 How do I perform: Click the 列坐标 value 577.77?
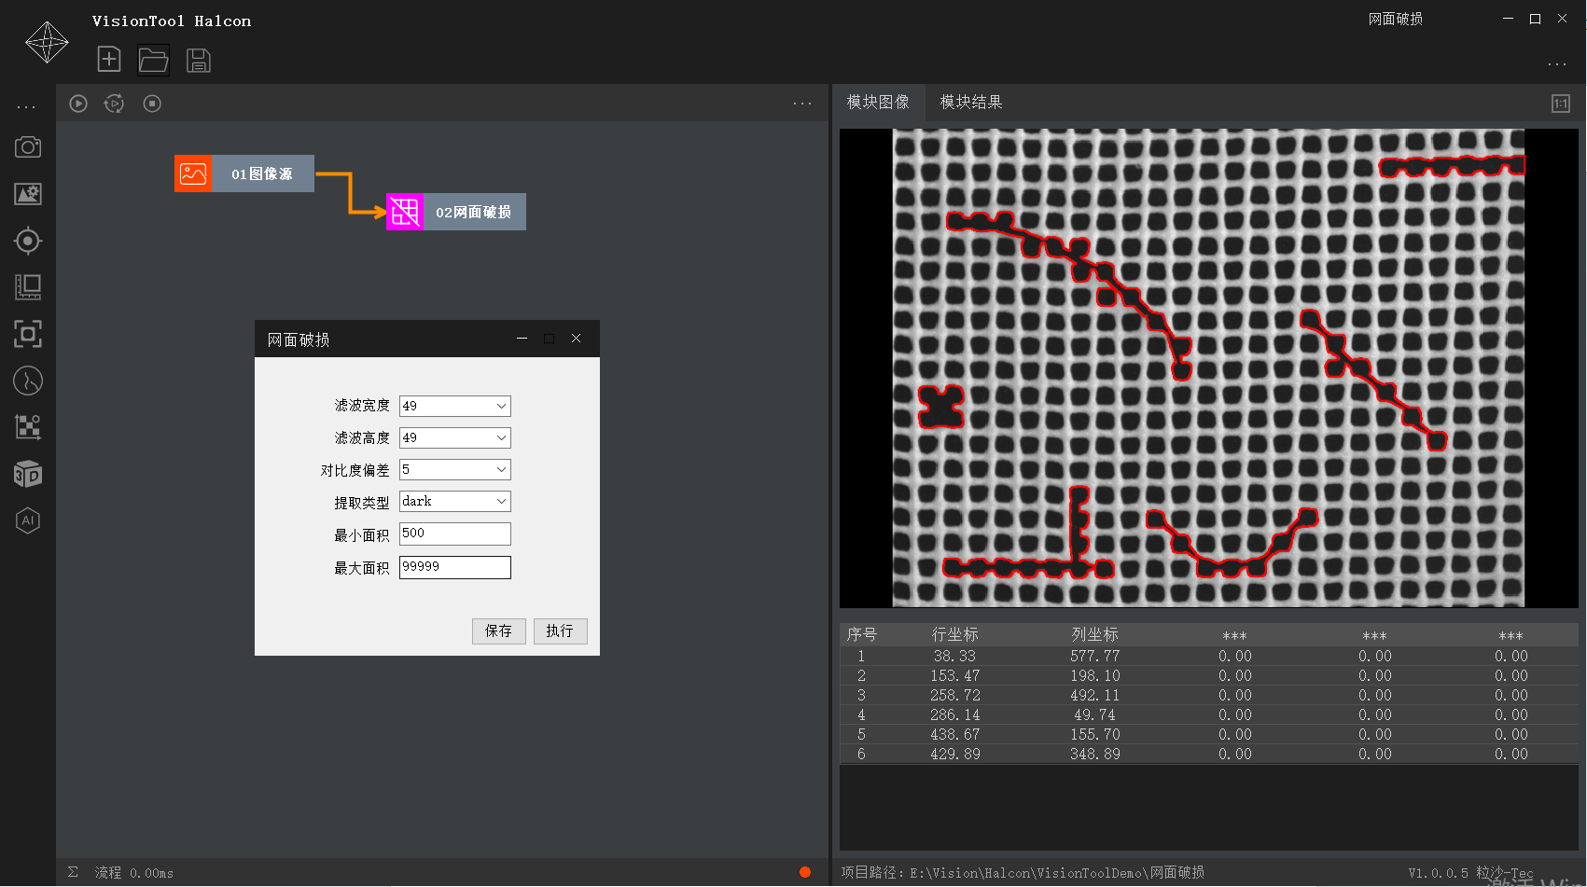click(1094, 657)
